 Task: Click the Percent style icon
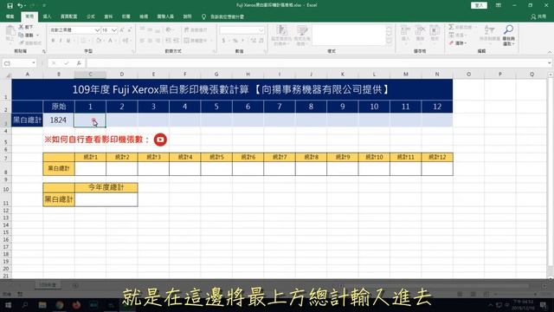click(235, 41)
